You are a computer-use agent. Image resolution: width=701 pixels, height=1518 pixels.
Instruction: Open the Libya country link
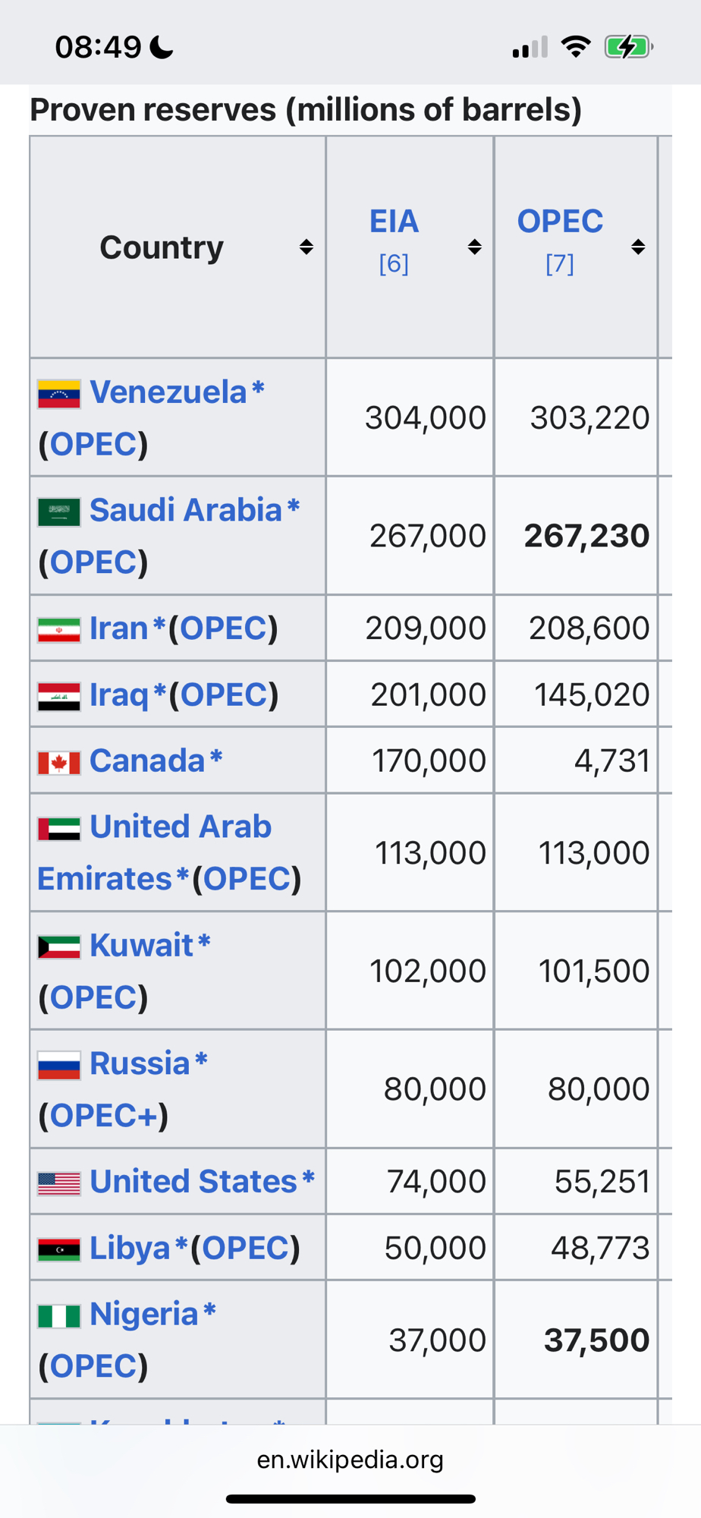130,1249
